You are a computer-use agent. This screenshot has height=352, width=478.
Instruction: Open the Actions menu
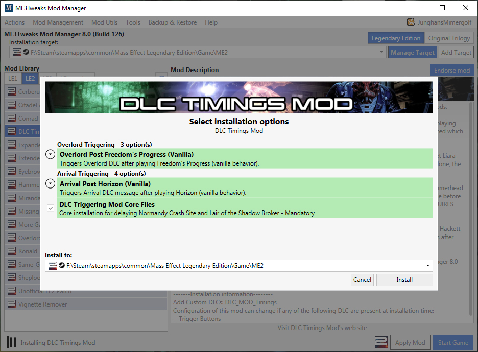point(14,22)
